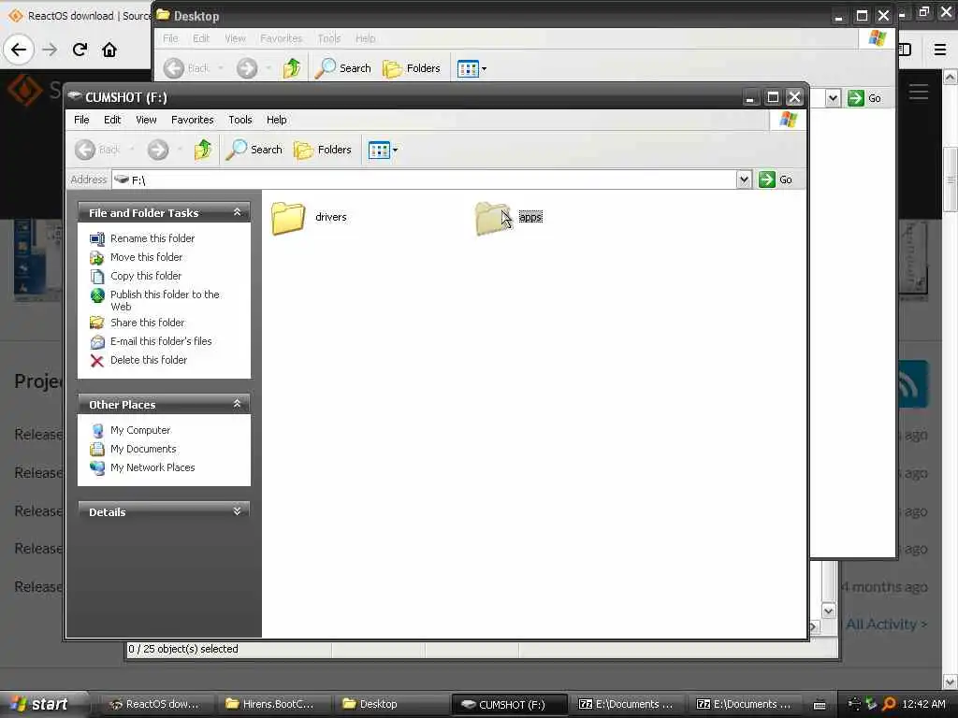Open the Edit menu in the F: window

pyautogui.click(x=112, y=120)
